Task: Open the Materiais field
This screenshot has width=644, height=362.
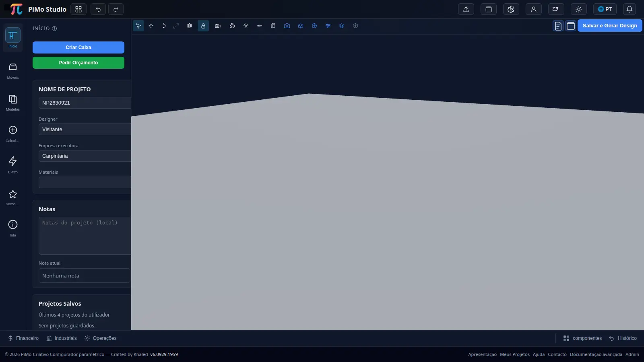Action: point(85,182)
